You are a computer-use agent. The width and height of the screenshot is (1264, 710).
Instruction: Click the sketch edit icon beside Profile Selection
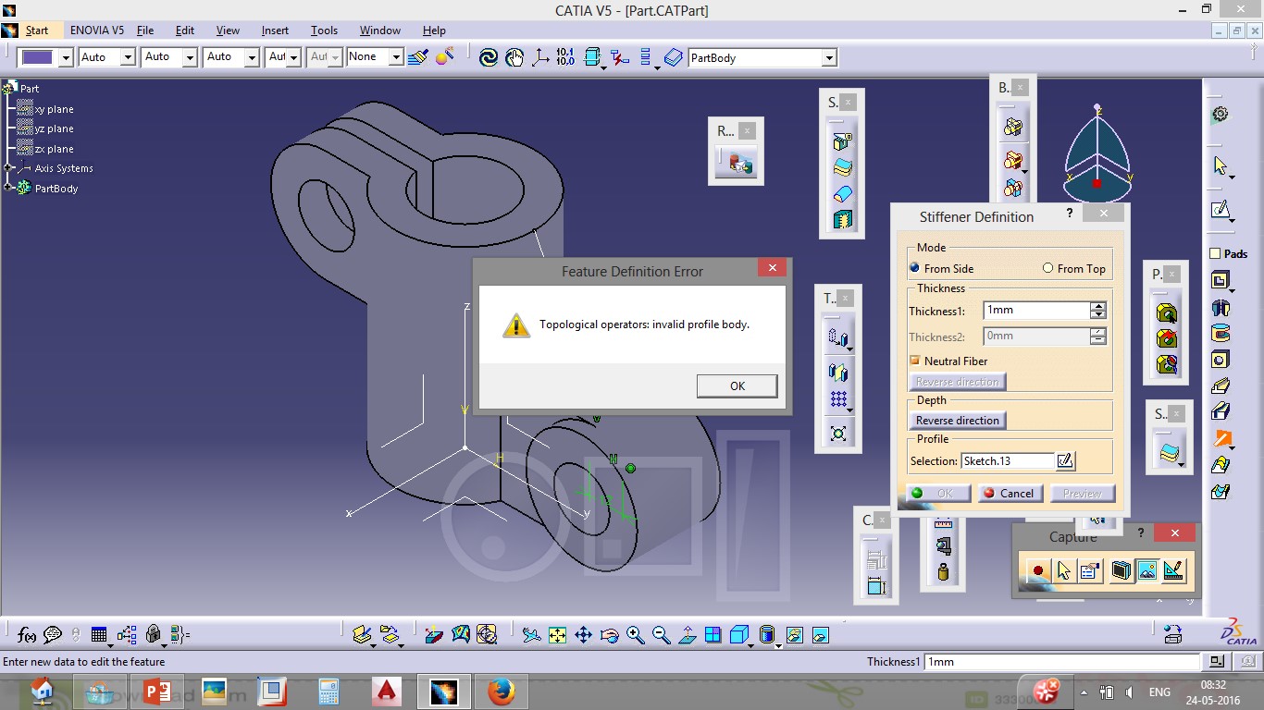[x=1065, y=460]
